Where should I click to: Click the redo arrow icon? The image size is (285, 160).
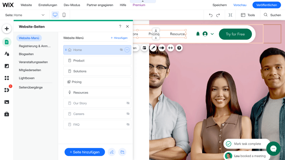pos(218,15)
